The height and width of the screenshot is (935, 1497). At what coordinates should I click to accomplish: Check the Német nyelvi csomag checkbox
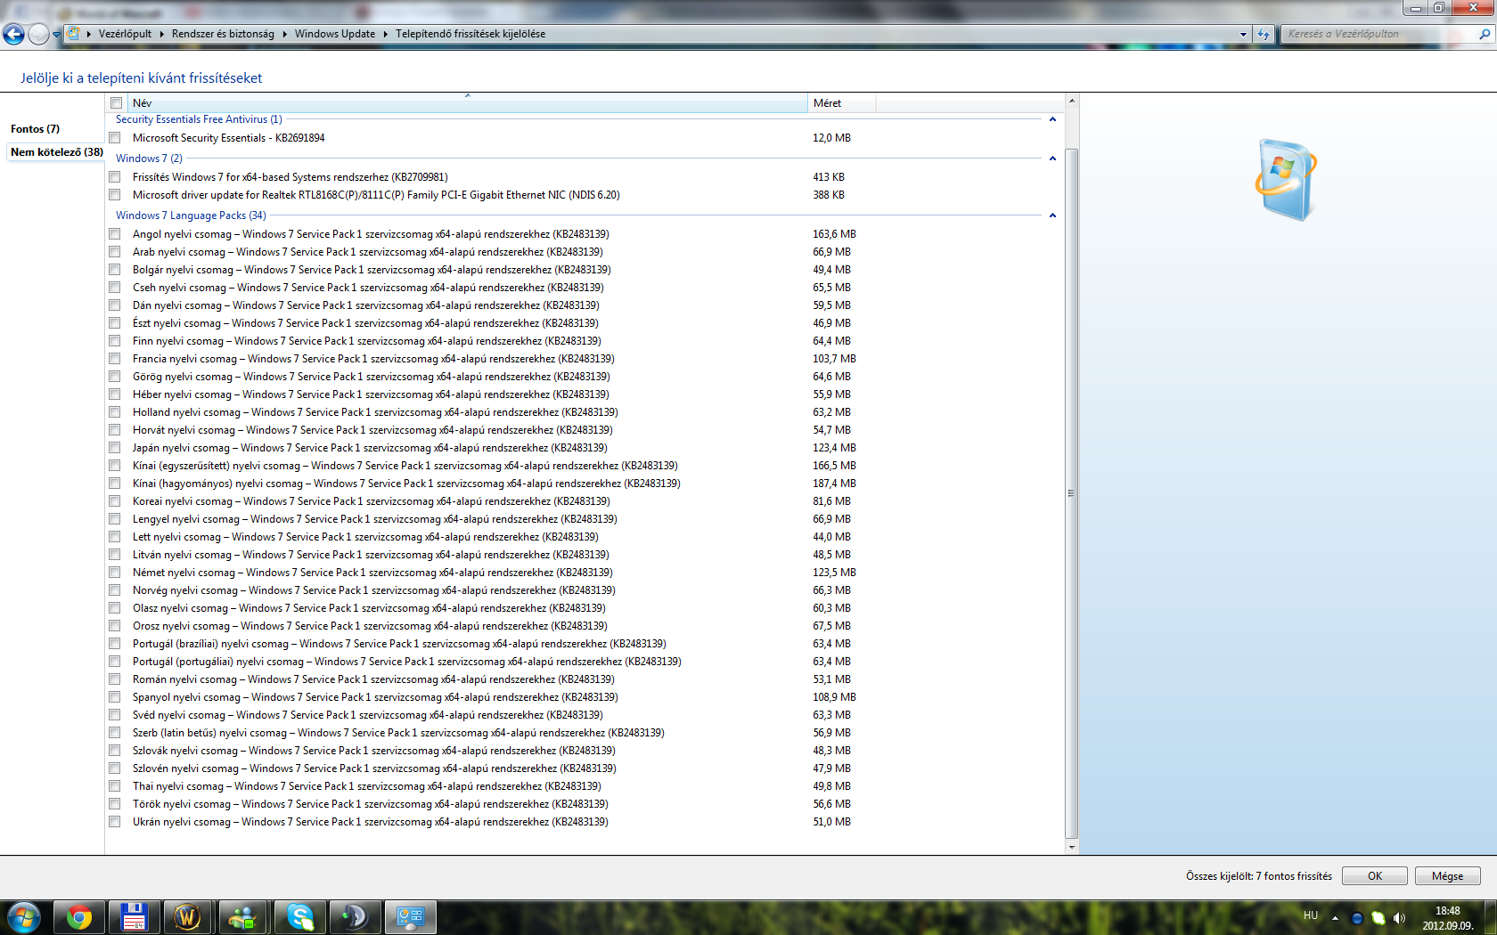pos(115,573)
